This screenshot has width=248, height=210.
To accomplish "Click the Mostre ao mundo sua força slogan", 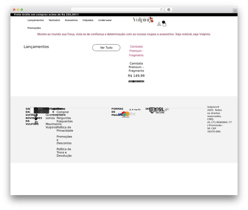I will click(x=124, y=34).
